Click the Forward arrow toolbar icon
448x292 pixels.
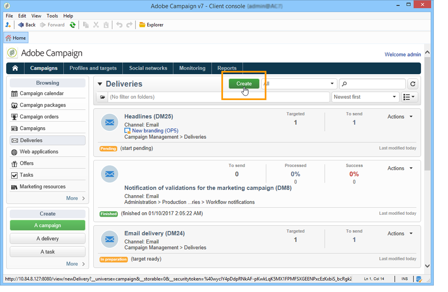click(x=43, y=25)
